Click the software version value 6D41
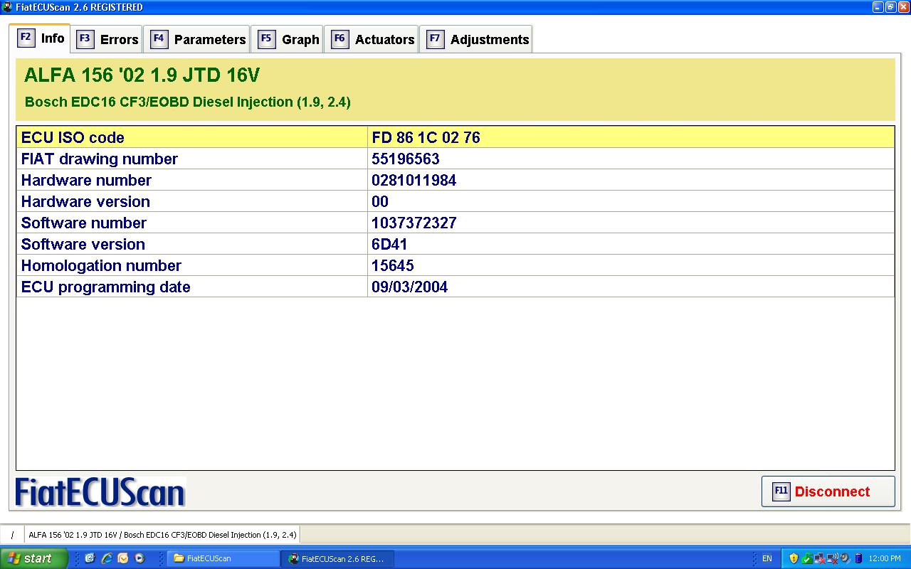Viewport: 911px width, 569px height. [389, 244]
